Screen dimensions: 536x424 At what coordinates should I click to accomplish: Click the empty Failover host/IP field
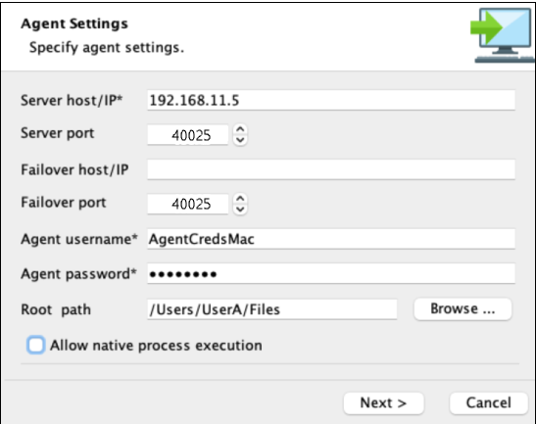[x=331, y=169]
